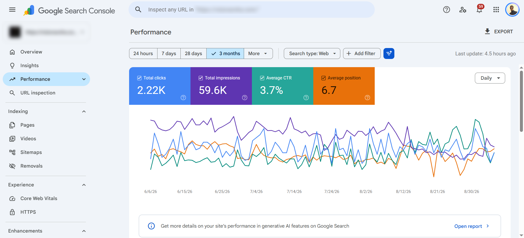Click the teal Average CTR card
524x238 pixels.
pyautogui.click(x=282, y=86)
